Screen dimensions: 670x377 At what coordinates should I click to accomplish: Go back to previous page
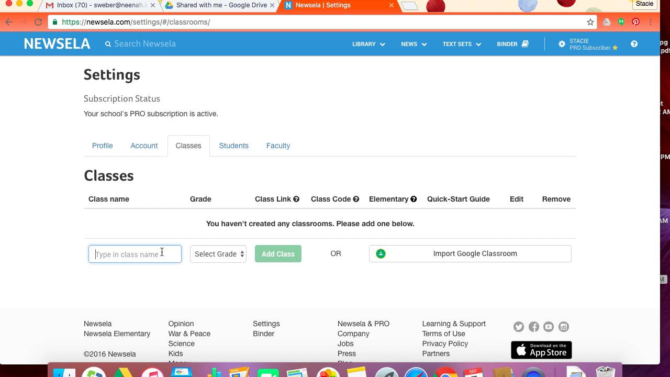click(9, 22)
